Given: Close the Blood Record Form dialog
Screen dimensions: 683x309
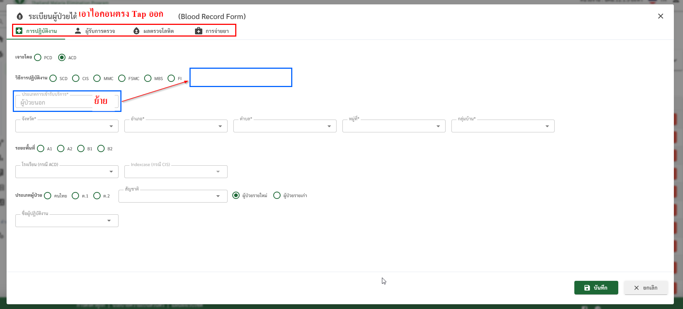Looking at the screenshot, I should click(660, 16).
